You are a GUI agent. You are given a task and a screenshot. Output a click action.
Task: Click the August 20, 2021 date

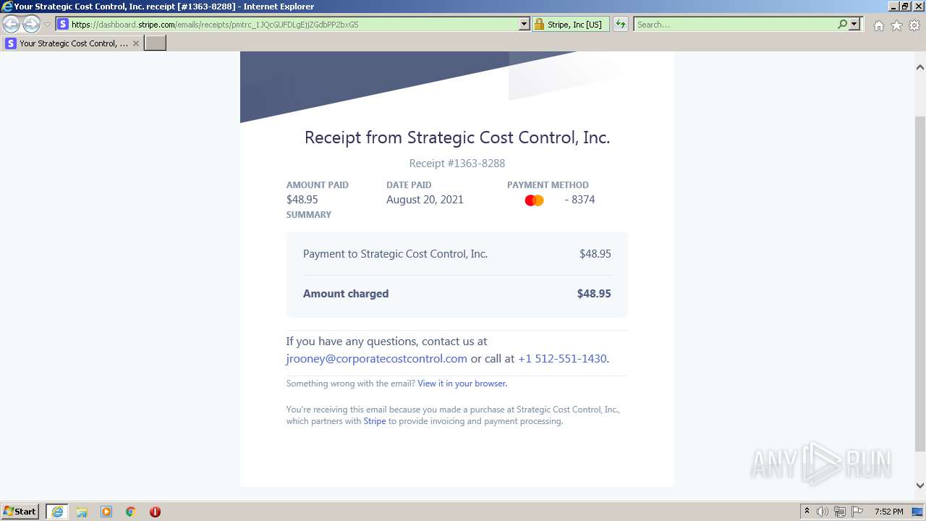[x=425, y=200]
